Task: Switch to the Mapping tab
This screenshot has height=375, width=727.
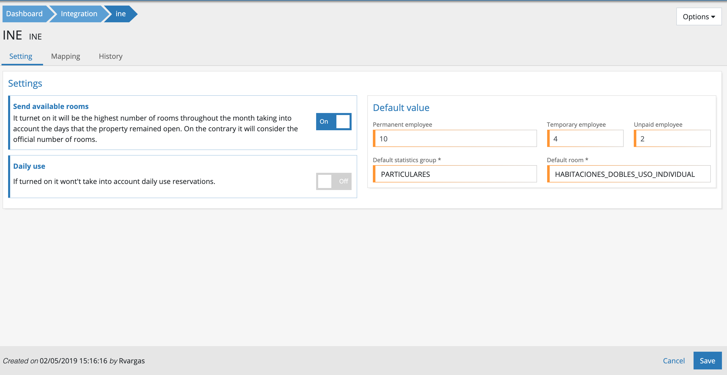Action: coord(65,56)
